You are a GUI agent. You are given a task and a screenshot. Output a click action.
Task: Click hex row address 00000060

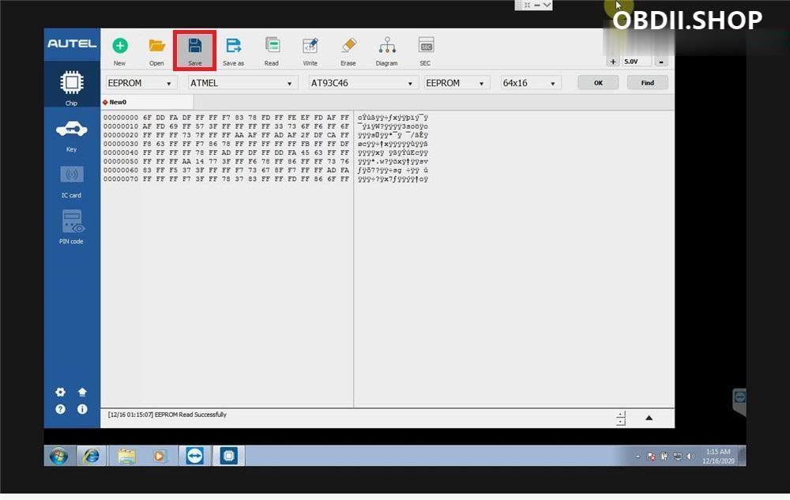click(x=121, y=170)
